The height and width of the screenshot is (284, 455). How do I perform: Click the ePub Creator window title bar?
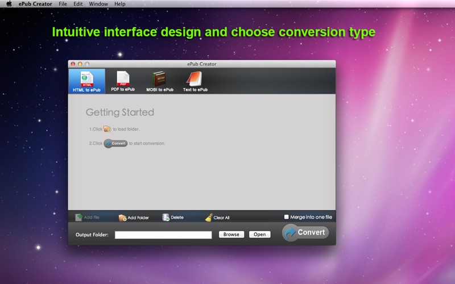[x=202, y=64]
